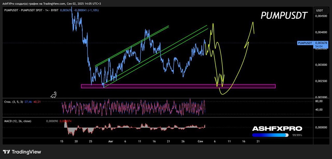Click the 54:04 bar countdown timer
Screen dimensions: 332x159
pos(318,46)
